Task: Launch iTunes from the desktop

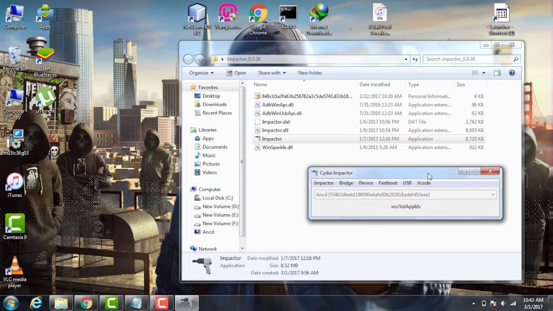Action: tap(15, 186)
